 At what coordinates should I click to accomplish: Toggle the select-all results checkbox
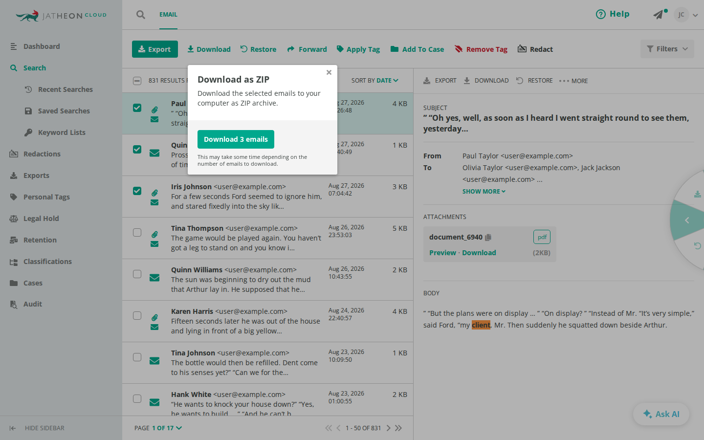click(137, 81)
